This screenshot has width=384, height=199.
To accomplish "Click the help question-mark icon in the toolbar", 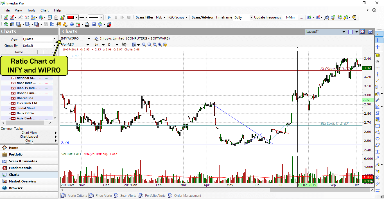I will [x=71, y=24].
